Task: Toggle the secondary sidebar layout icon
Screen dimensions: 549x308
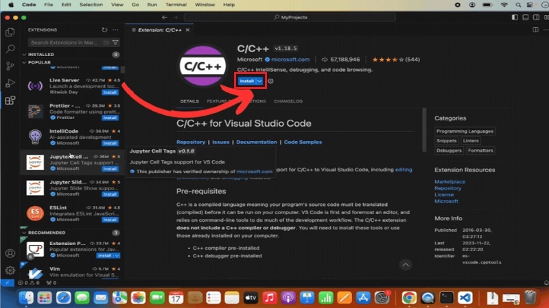Action: [536, 17]
